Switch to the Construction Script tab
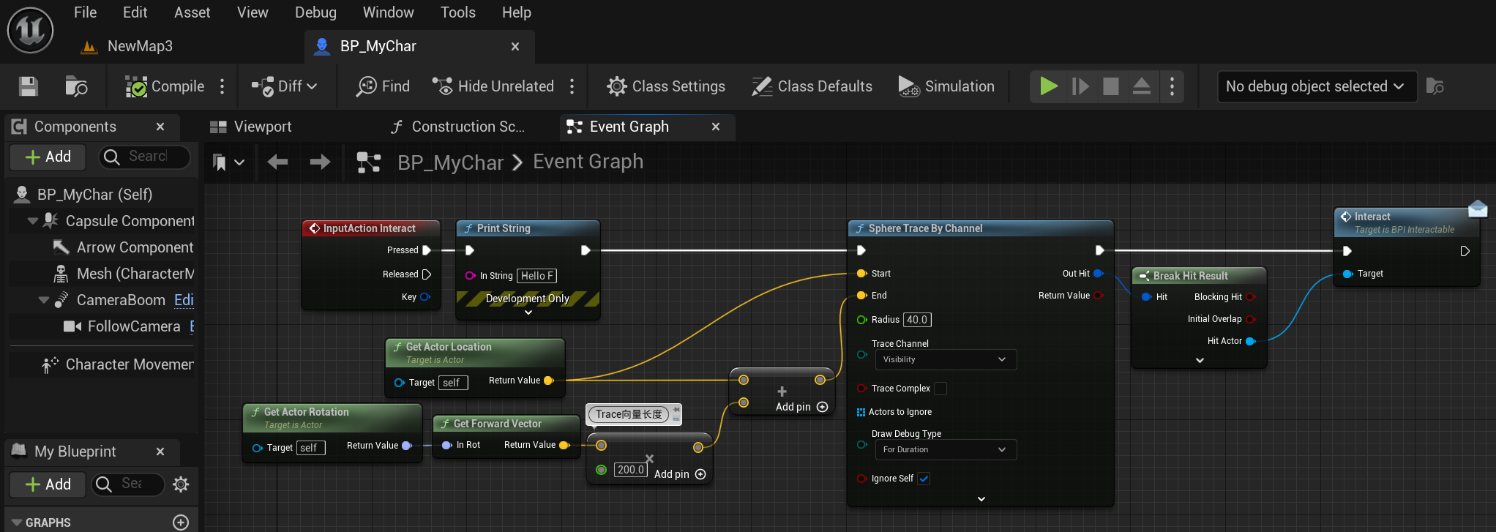This screenshot has width=1496, height=532. pyautogui.click(x=457, y=127)
